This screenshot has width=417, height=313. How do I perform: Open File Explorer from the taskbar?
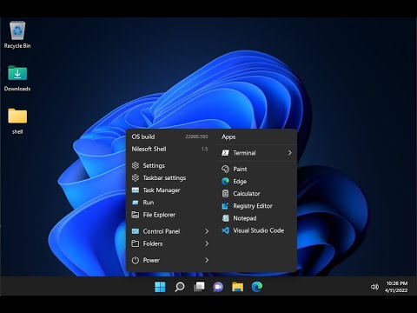237,287
